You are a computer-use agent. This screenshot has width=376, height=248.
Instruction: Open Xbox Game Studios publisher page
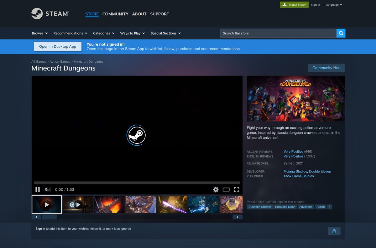[x=299, y=176]
